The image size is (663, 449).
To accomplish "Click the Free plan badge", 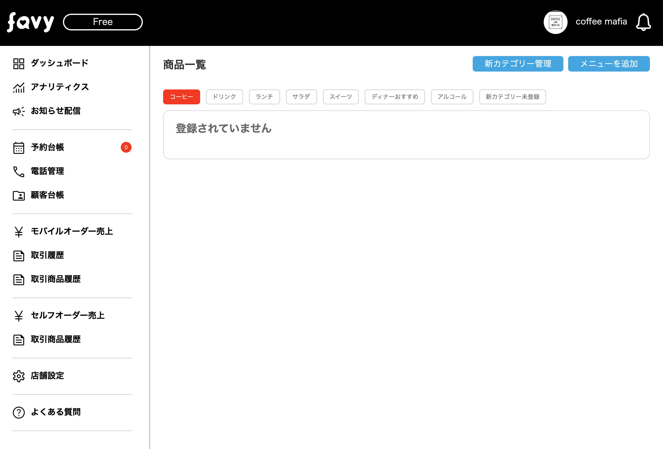I will [103, 22].
